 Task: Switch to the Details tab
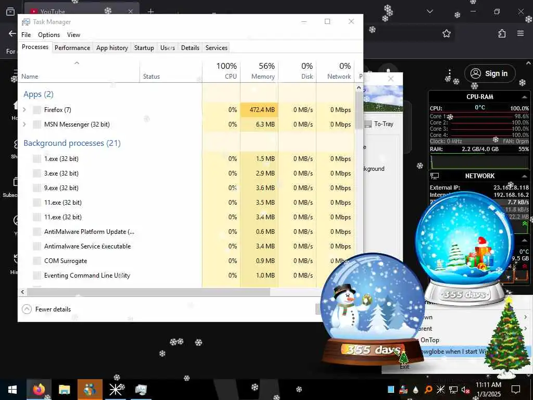pos(190,48)
